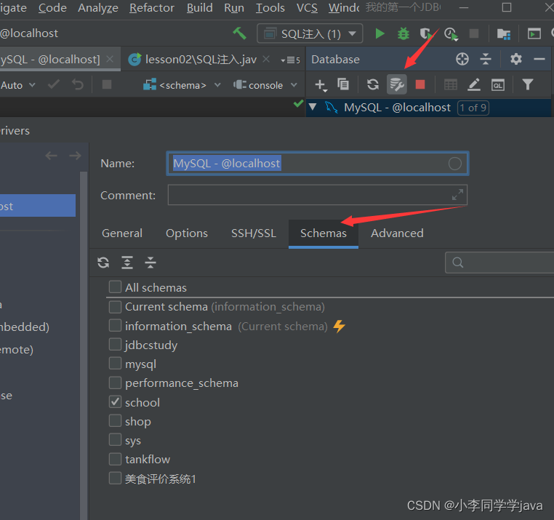Check the All schemas checkbox
The height and width of the screenshot is (520, 554).
pos(115,287)
